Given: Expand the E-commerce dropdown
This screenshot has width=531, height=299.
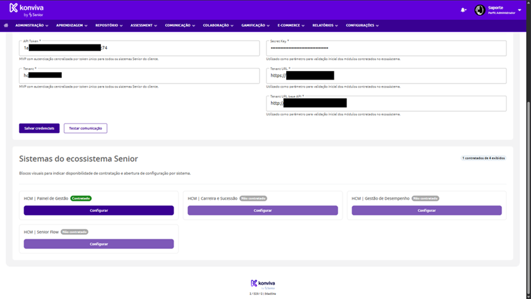Looking at the screenshot, I should click(x=291, y=25).
